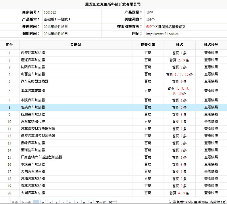View snapshot for 供应汽车遥控型加热器 row
Viewport: 227px width, 204px height.
pyautogui.click(x=211, y=136)
